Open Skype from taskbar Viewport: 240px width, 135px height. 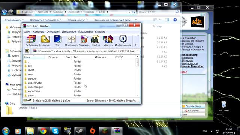[x=55, y=131]
